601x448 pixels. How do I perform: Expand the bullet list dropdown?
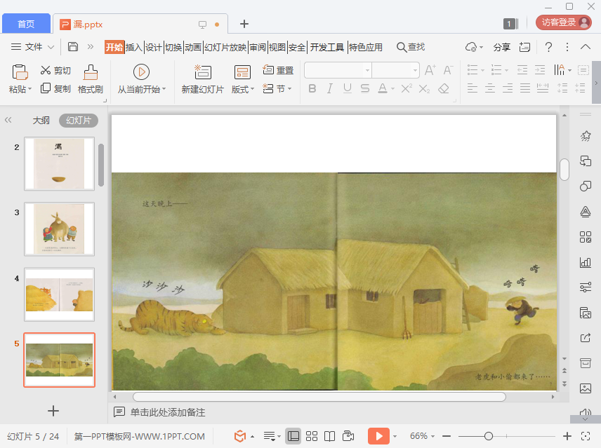(x=482, y=70)
